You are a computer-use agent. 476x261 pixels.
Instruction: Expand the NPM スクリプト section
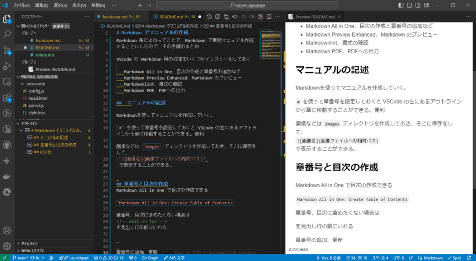pos(33,251)
